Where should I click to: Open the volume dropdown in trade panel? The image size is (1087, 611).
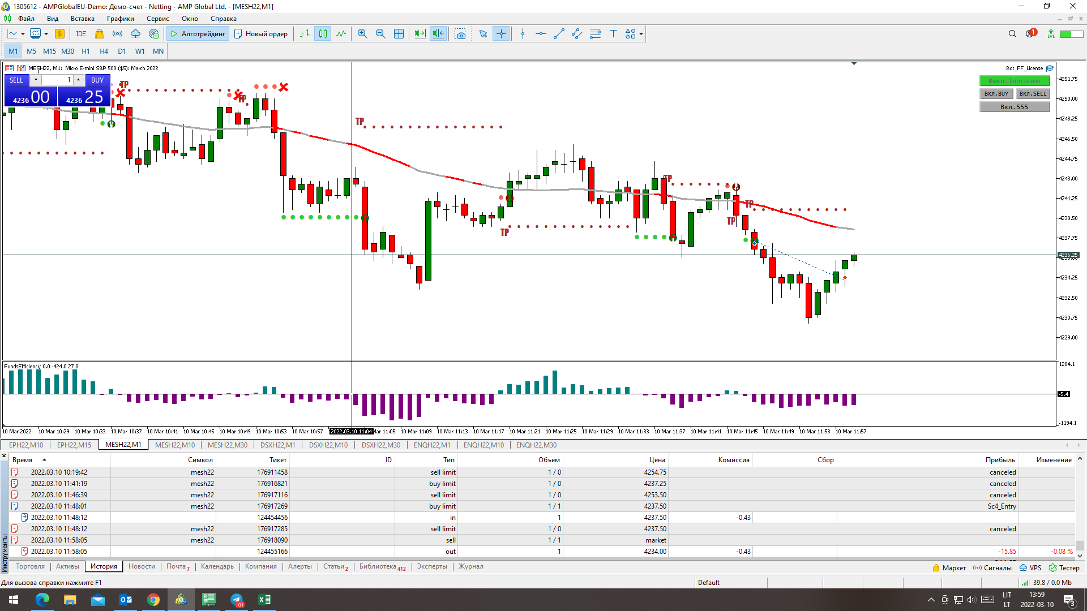point(36,80)
